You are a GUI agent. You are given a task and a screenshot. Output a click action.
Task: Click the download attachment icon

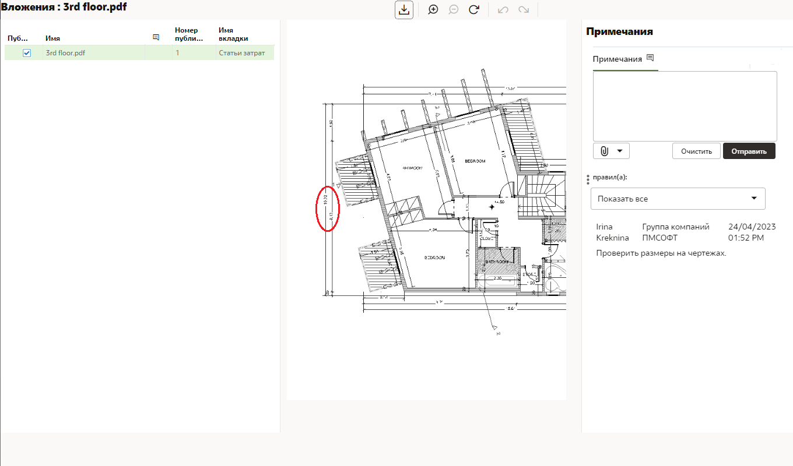[x=404, y=10]
